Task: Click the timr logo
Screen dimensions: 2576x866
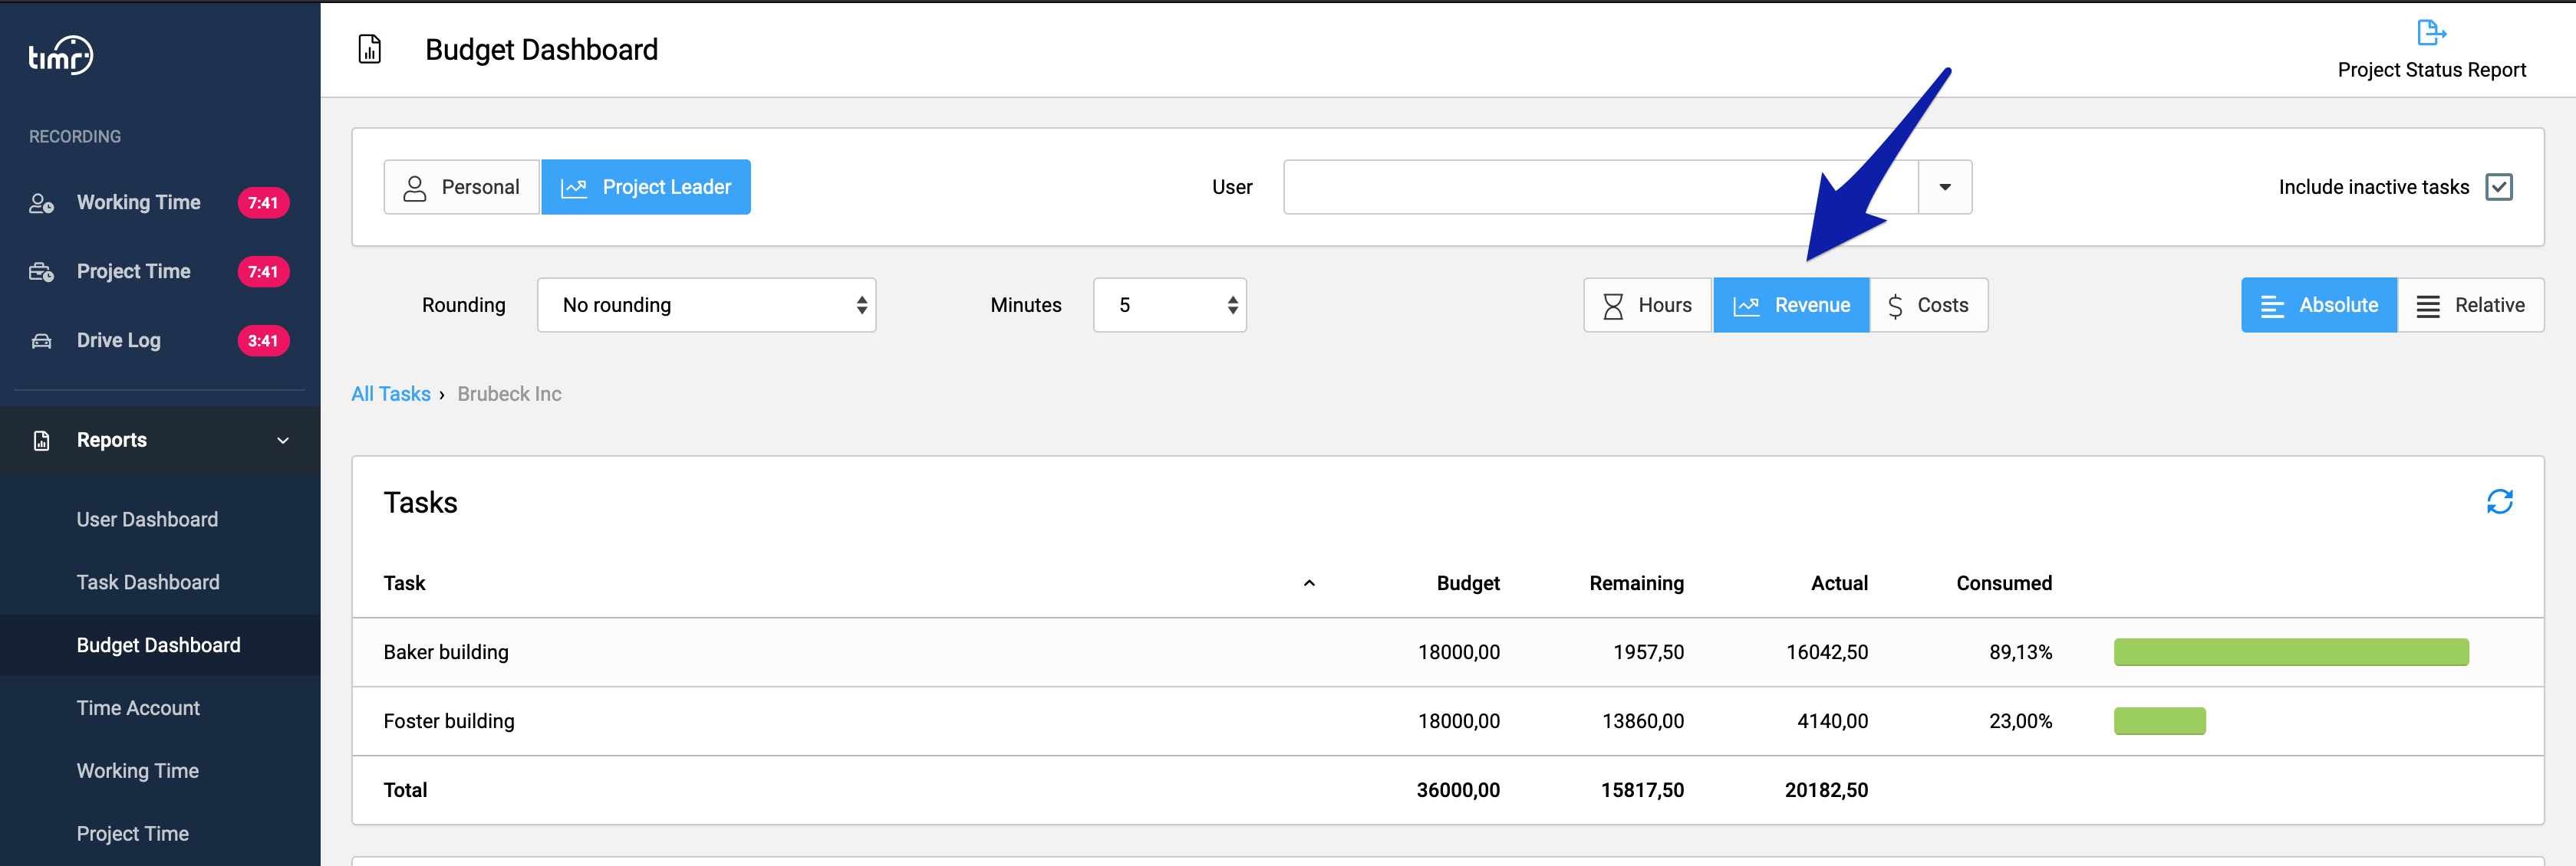Action: coord(61,56)
